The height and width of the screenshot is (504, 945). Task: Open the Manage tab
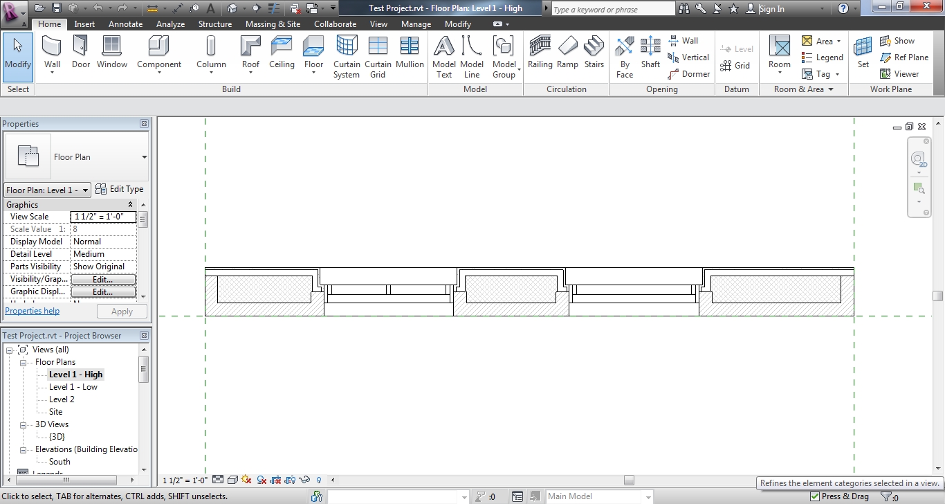416,23
